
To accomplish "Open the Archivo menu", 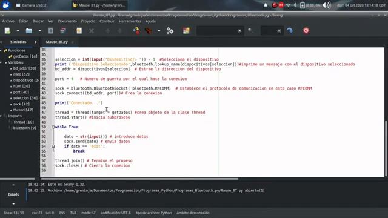I will 8,21.
